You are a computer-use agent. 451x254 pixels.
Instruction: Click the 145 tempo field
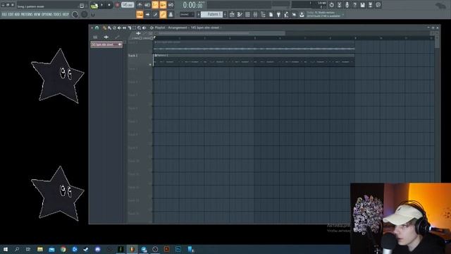point(128,5)
